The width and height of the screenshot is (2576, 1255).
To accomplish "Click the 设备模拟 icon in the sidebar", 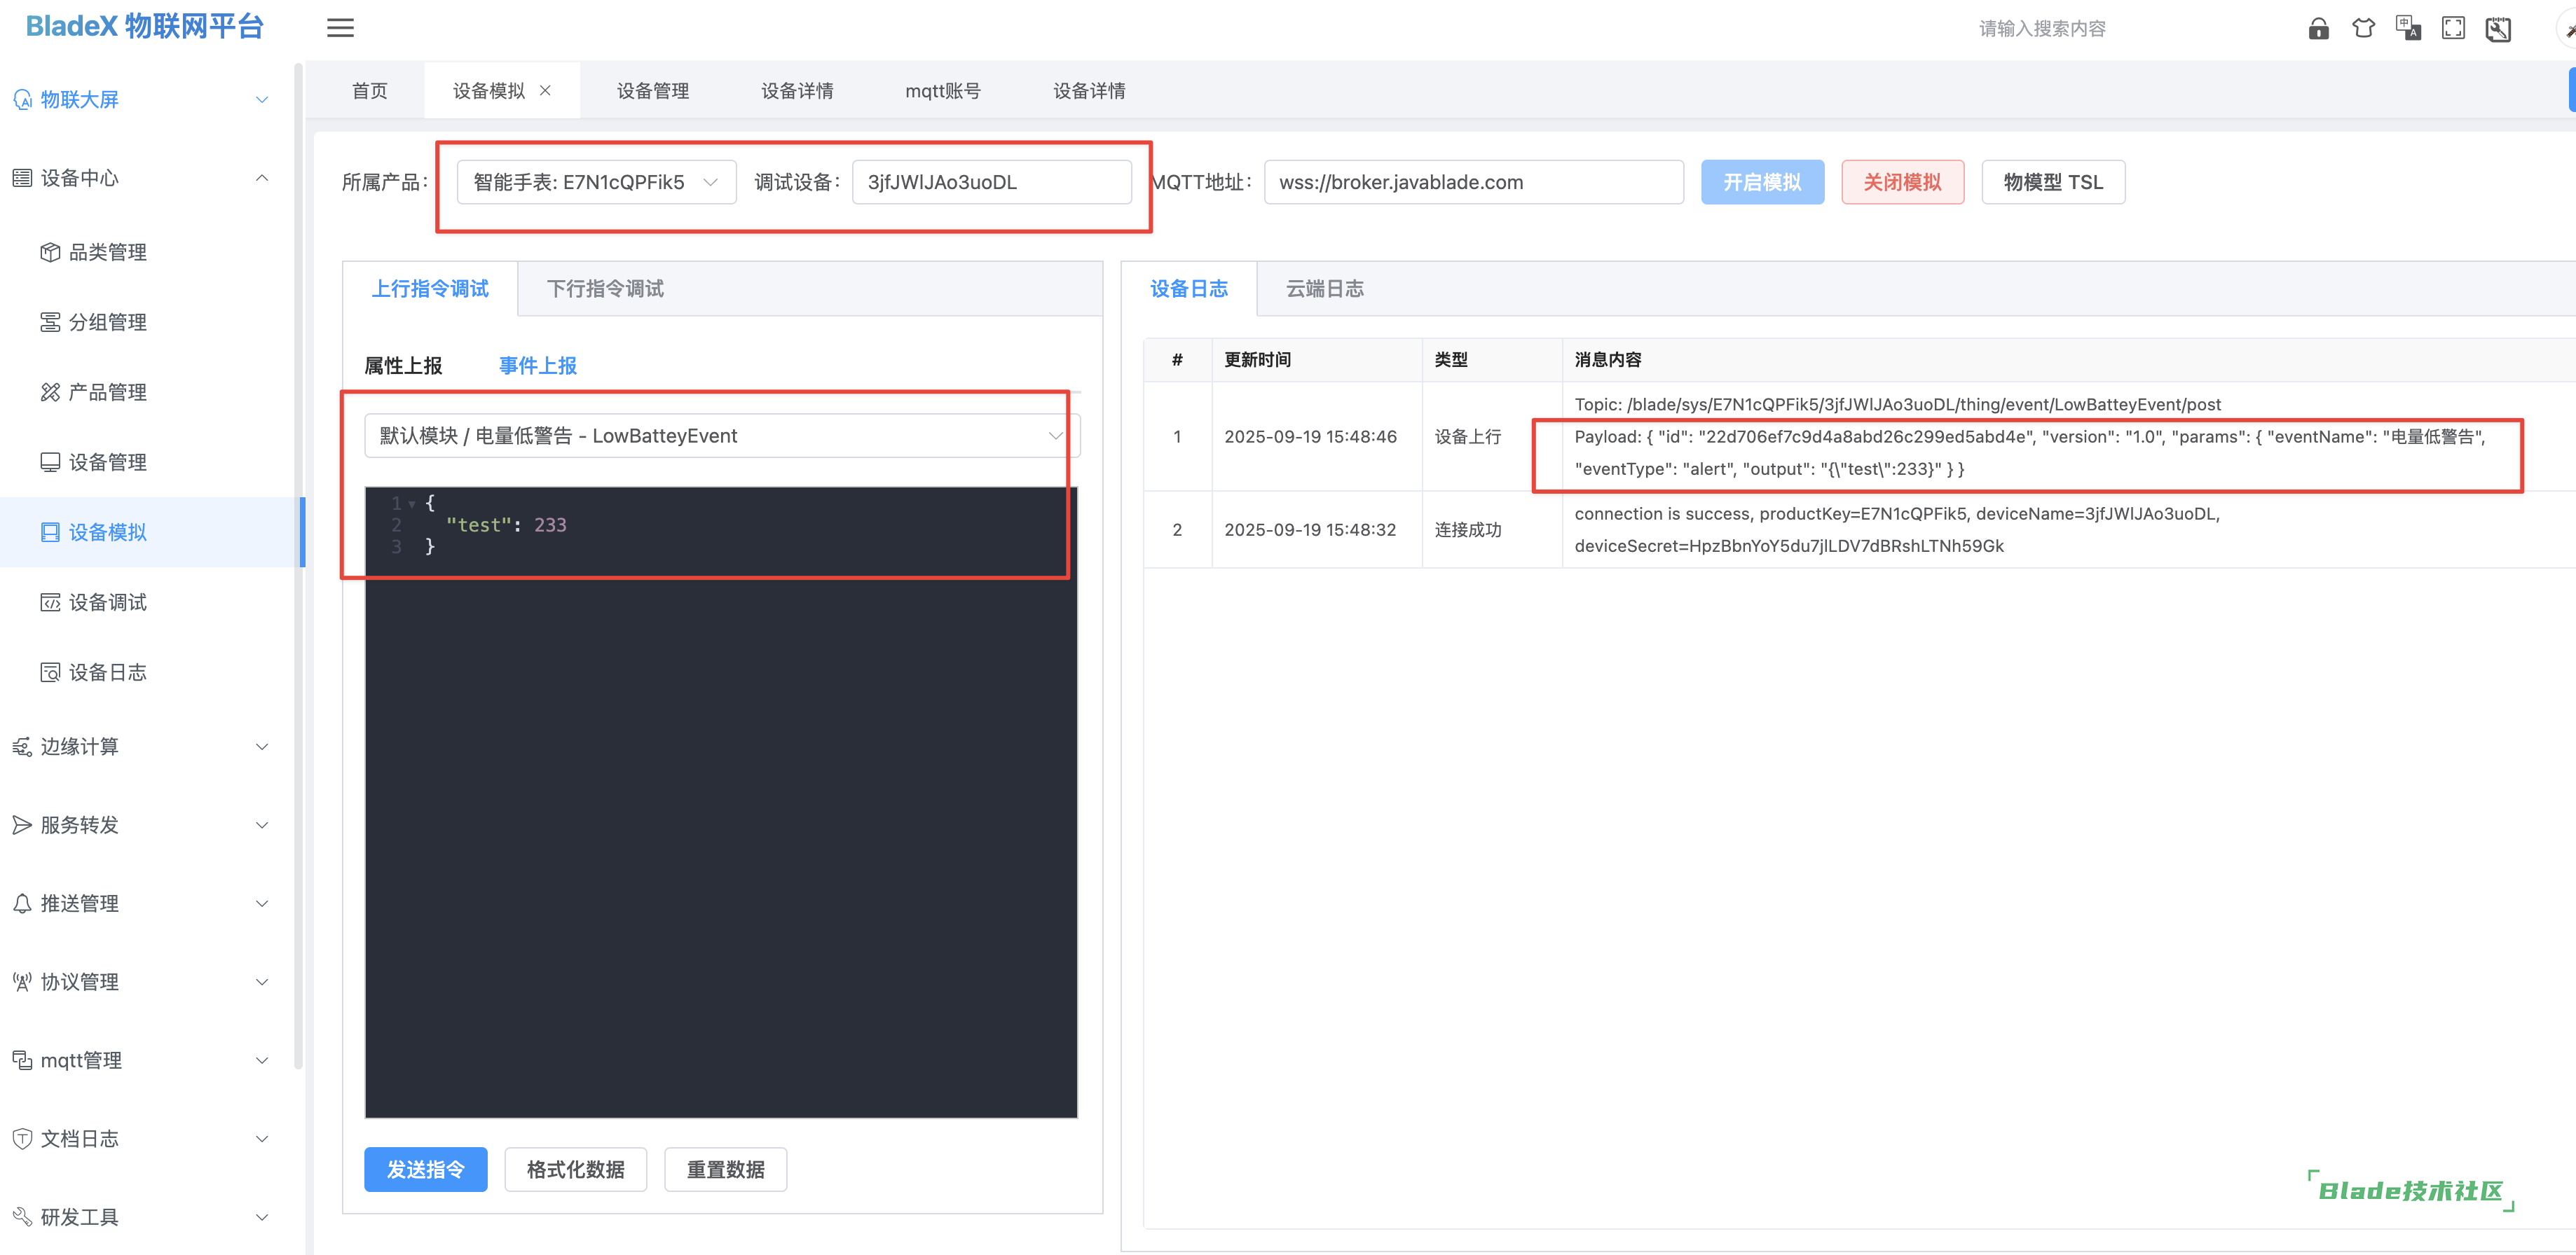I will [x=50, y=532].
